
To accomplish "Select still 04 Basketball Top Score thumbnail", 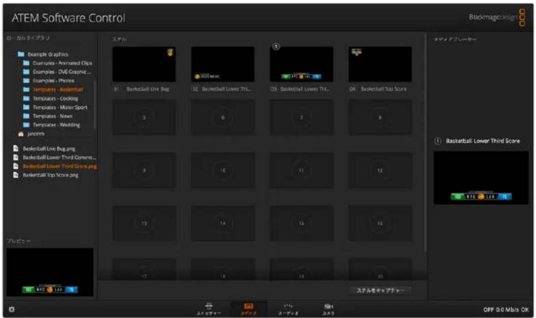I will coord(380,64).
